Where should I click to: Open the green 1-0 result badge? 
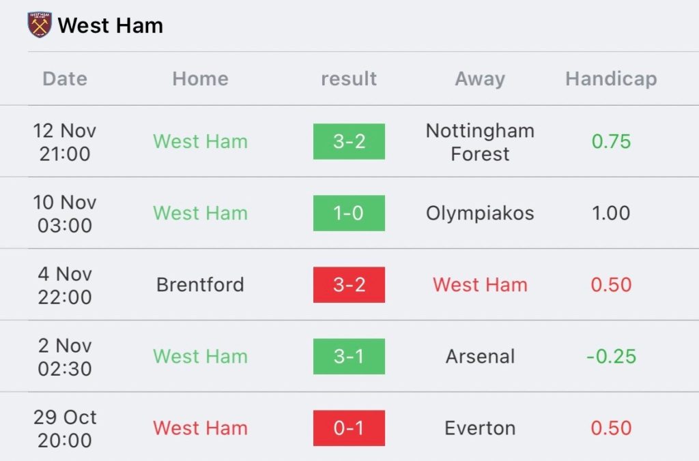(349, 213)
